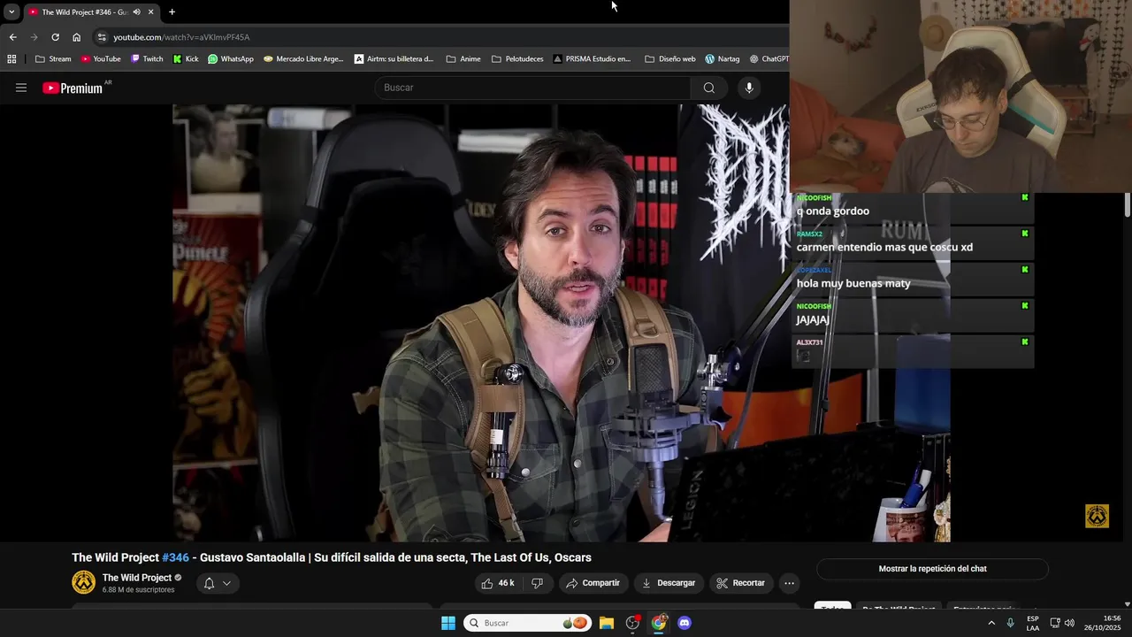This screenshot has width=1132, height=637.
Task: Toggle taskbar microphone indicator
Action: pos(1010,623)
